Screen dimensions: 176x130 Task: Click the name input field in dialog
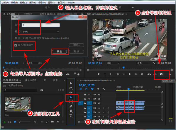pyautogui.click(x=41, y=25)
